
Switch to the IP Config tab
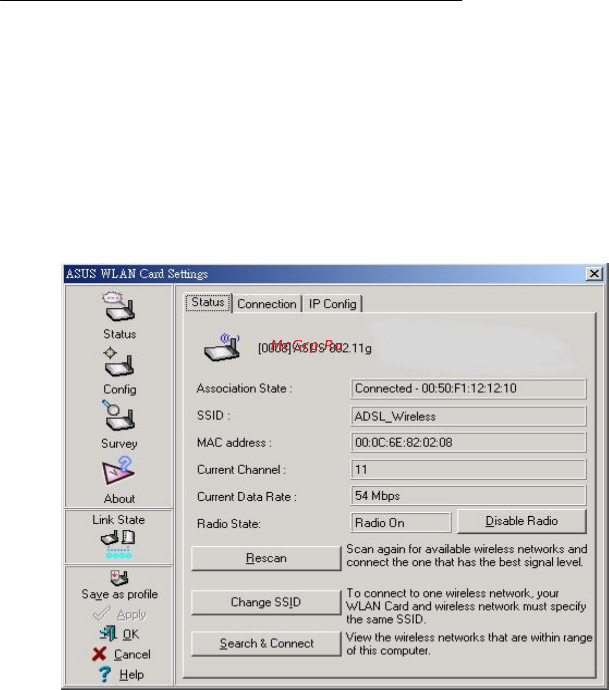pos(332,304)
